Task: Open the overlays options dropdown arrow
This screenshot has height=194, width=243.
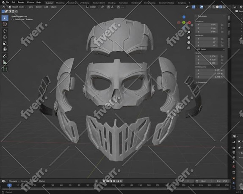Action: 205,7
